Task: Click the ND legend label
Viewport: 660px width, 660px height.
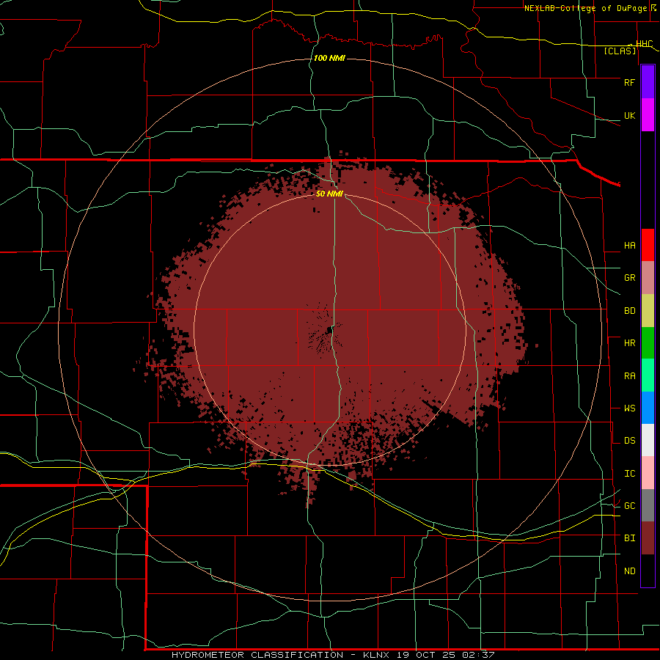Action: [x=629, y=571]
